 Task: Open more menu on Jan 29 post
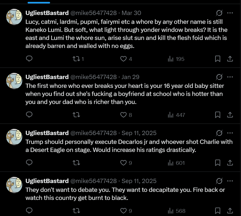[x=230, y=77]
